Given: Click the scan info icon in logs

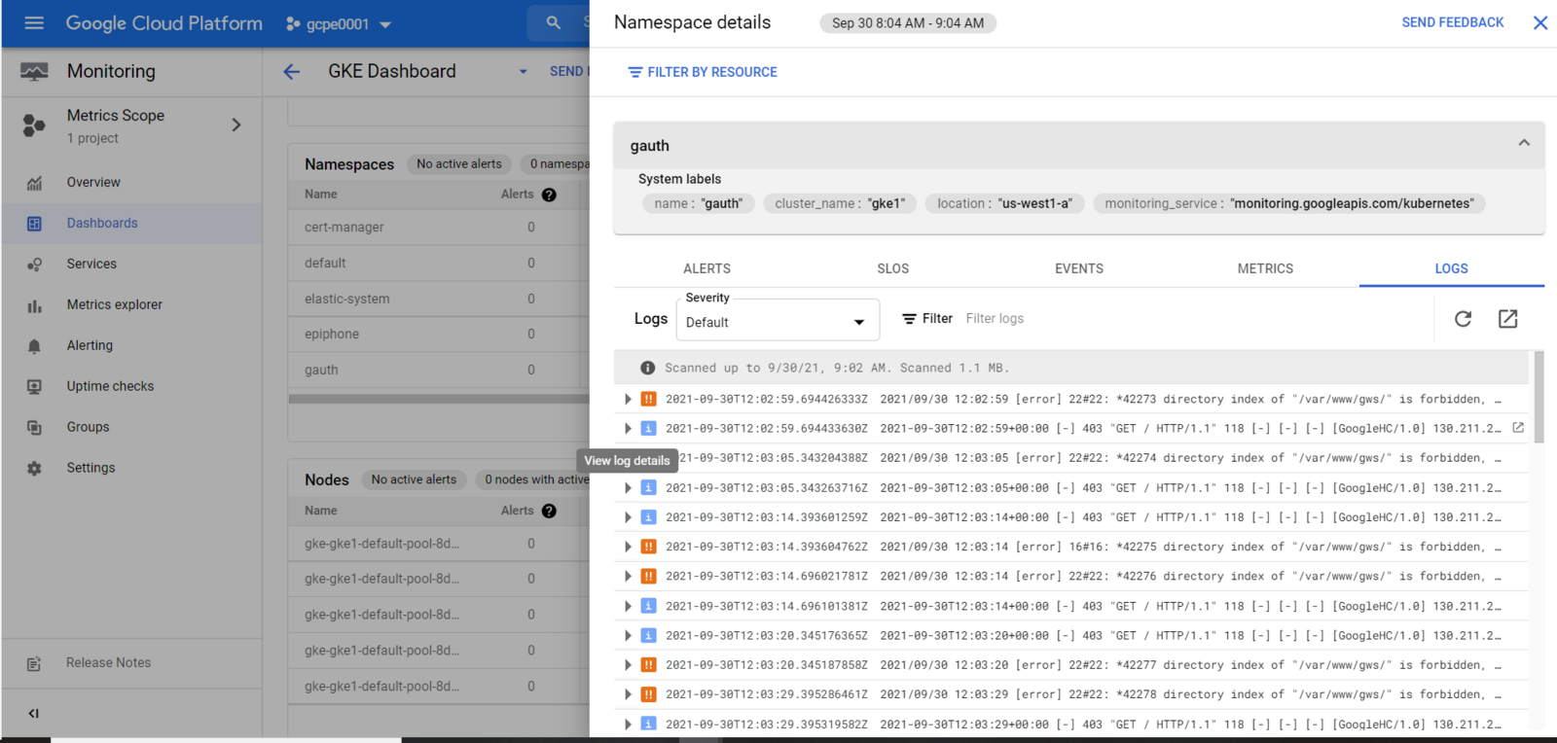Looking at the screenshot, I should (x=647, y=368).
